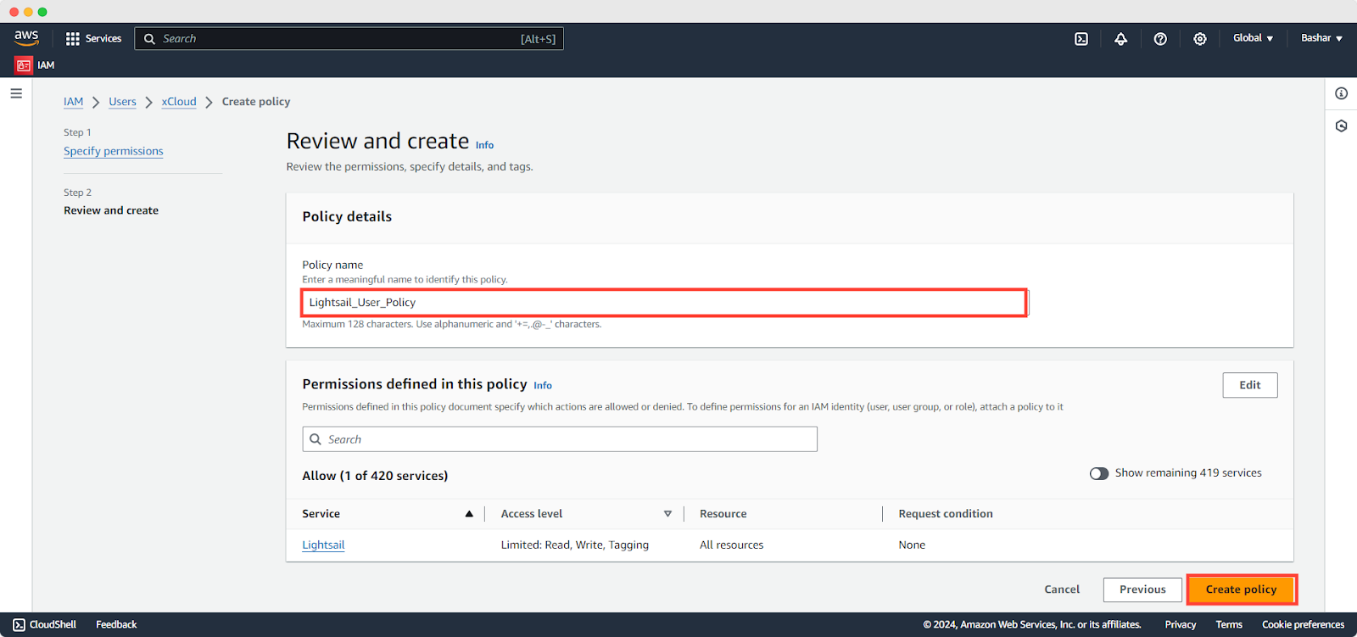Click the permissions Search field

(x=560, y=439)
